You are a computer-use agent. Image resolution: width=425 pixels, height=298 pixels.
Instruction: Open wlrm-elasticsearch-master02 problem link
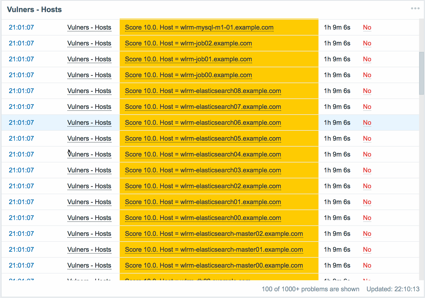pyautogui.click(x=214, y=234)
